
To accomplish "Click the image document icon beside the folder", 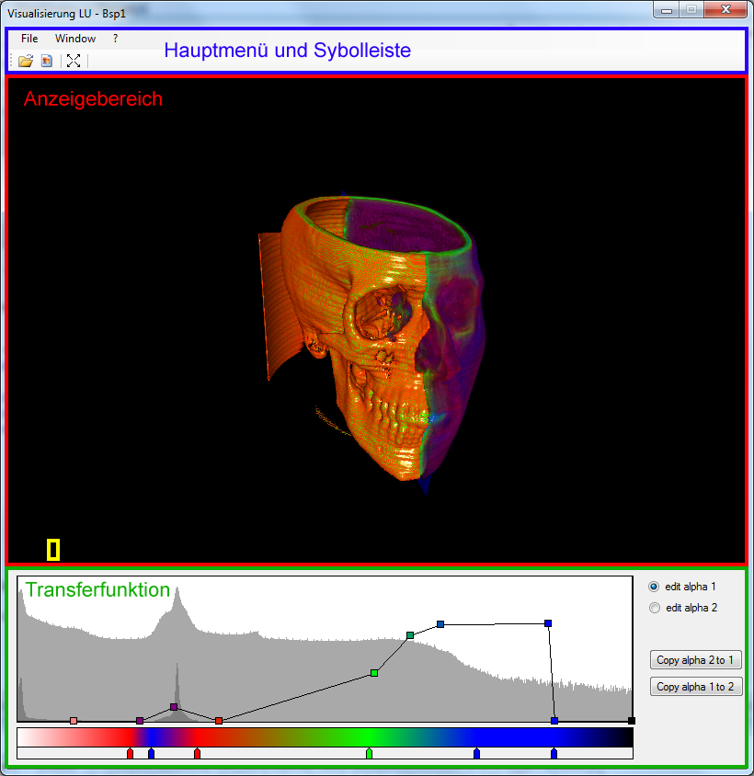I will click(47, 61).
